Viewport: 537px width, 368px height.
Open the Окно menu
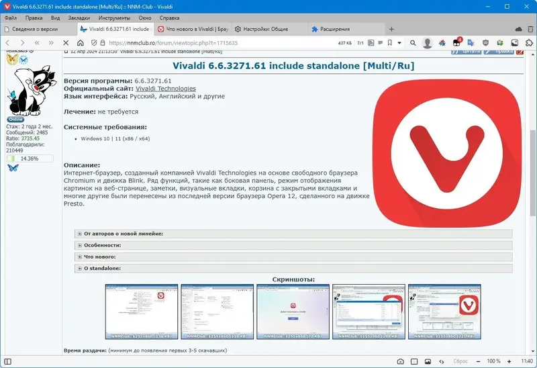(145, 18)
